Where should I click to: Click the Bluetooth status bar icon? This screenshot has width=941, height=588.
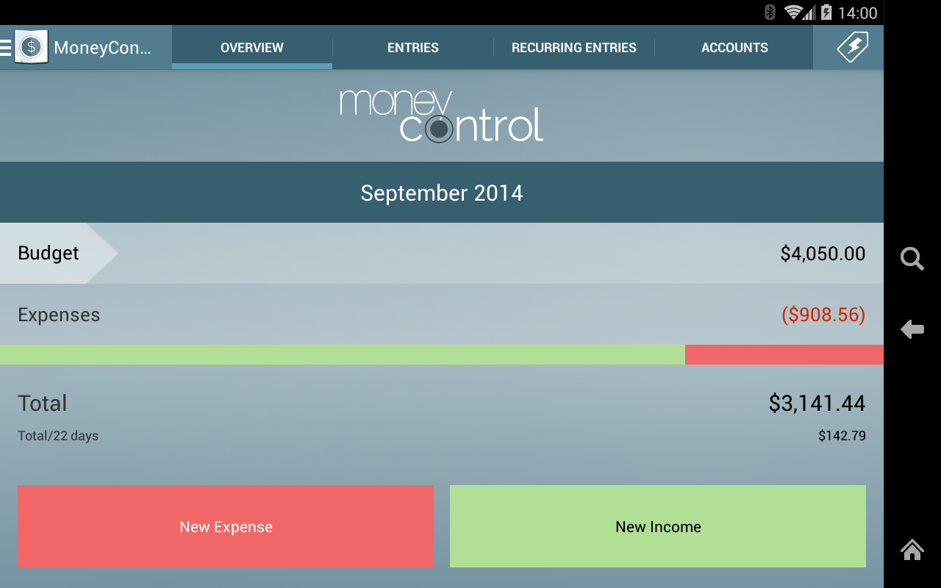tap(770, 12)
